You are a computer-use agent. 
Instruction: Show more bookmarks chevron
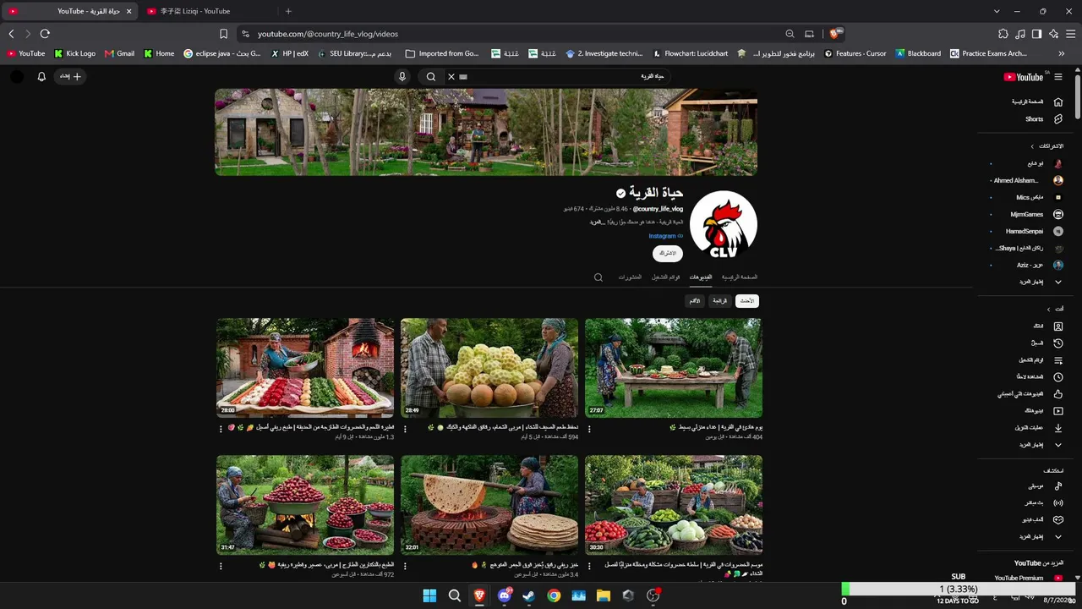tap(1062, 53)
